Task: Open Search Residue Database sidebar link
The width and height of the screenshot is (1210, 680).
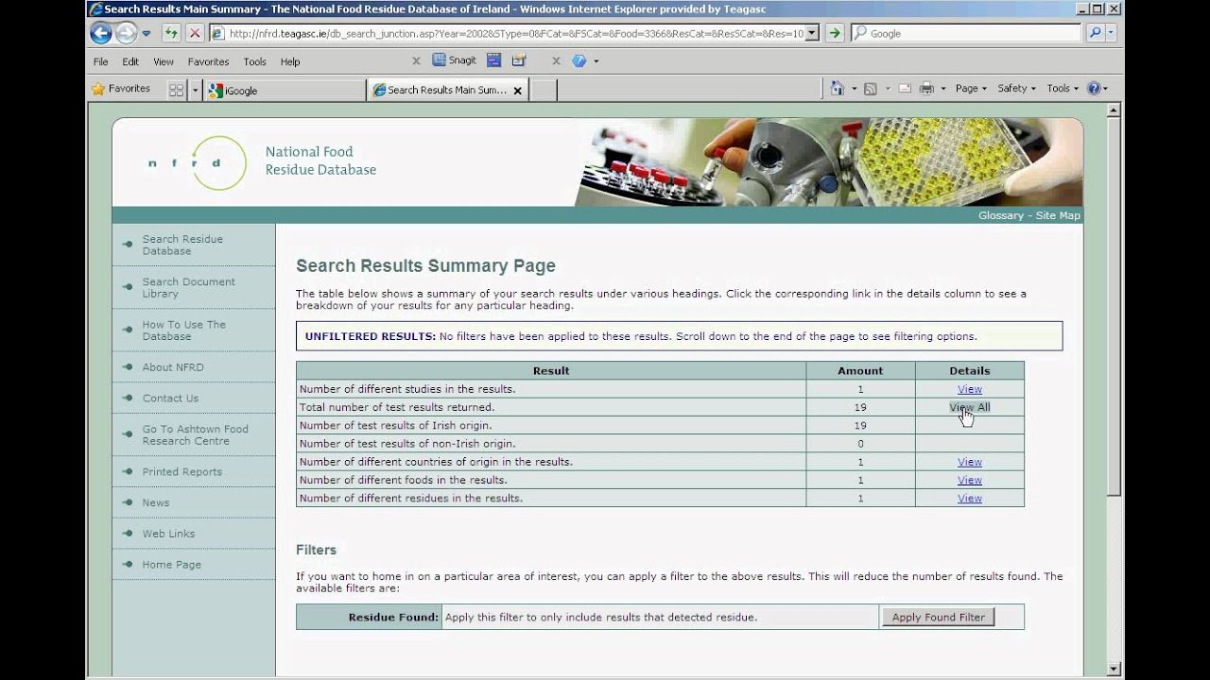Action: click(x=182, y=246)
